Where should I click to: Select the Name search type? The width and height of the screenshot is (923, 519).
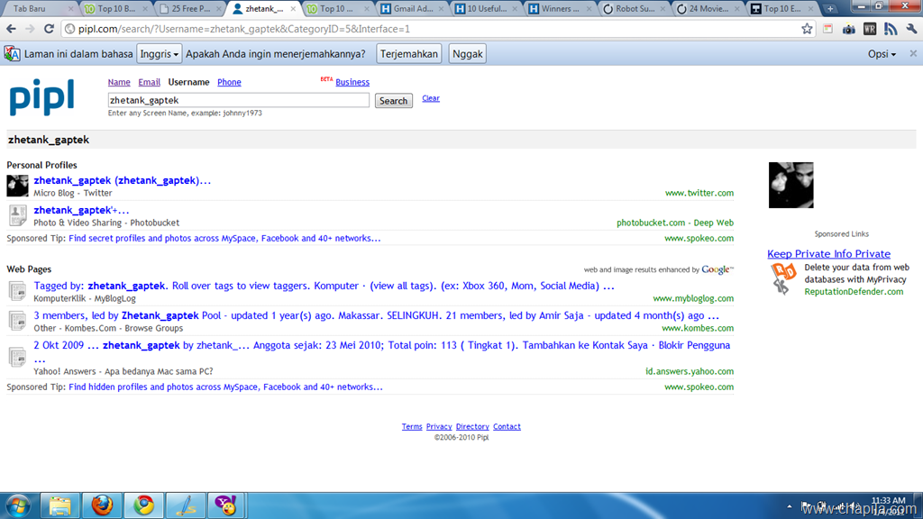pyautogui.click(x=119, y=82)
